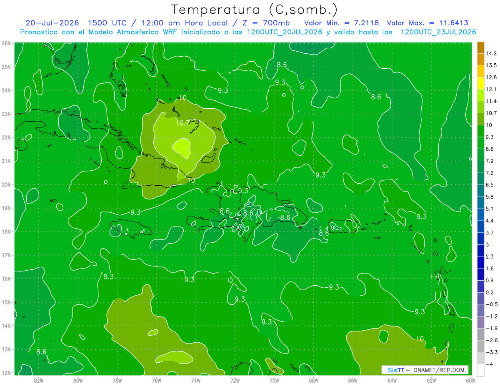Click the colorbar label -4
500x386 pixels.
tap(489, 364)
